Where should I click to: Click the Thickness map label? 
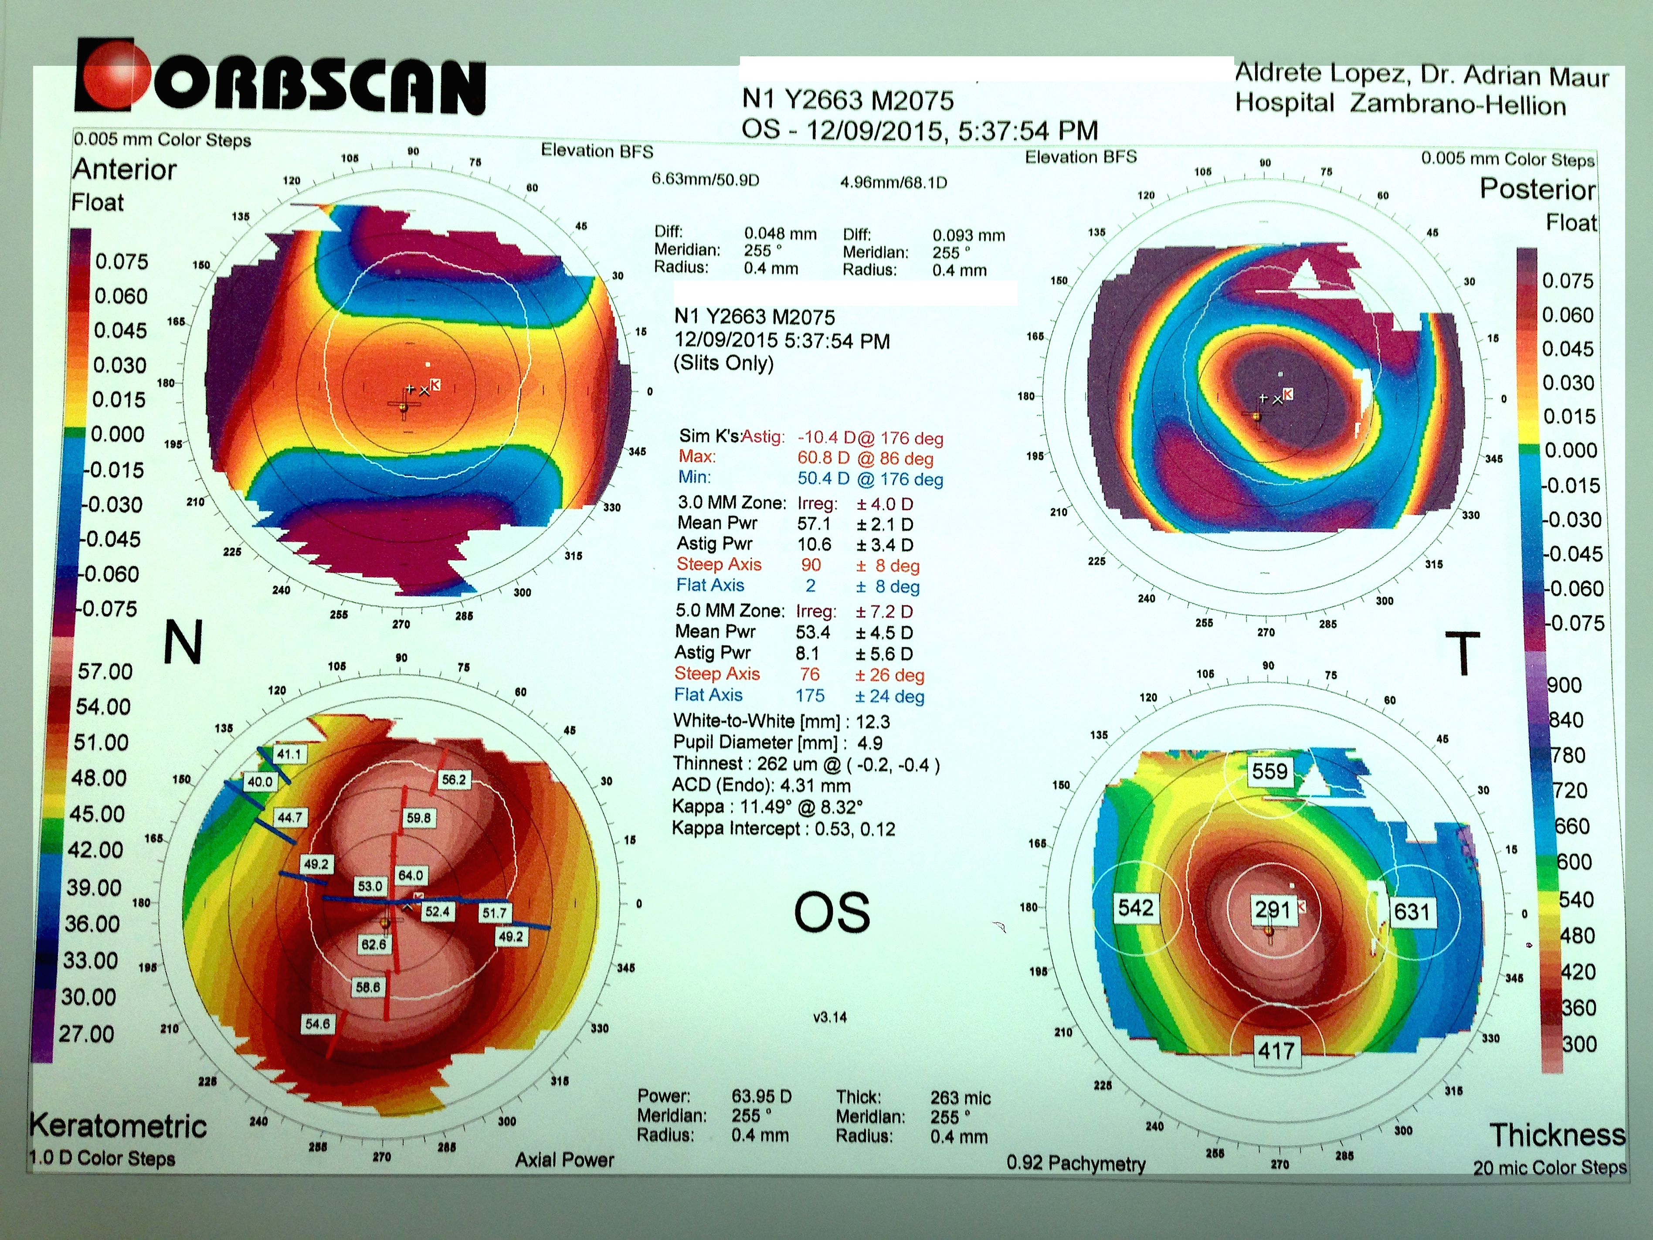point(1558,1135)
